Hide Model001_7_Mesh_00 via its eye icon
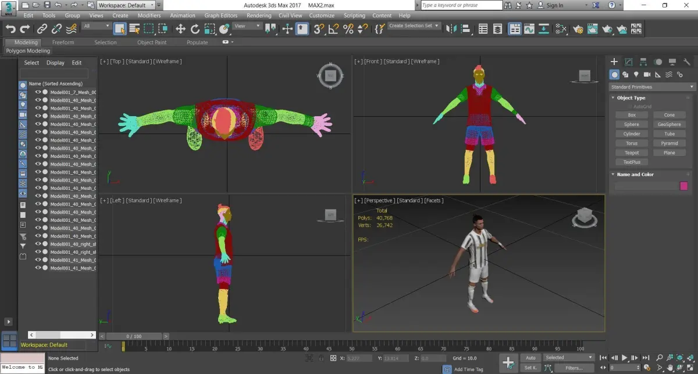The image size is (698, 374). [x=38, y=92]
